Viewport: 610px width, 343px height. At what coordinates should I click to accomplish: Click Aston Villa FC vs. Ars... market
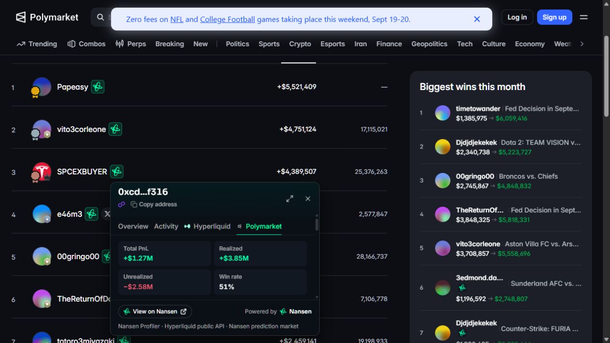542,244
